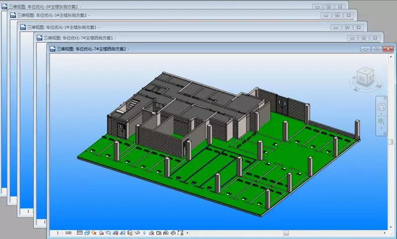The width and height of the screenshot is (397, 239).
Task: Click the horizontal scrollbar thumb at bottom
Action: (286, 233)
